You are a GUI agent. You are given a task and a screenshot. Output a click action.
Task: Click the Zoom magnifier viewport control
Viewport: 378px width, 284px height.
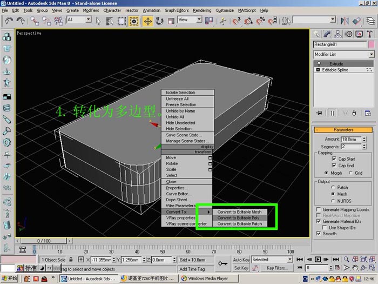coord(347,259)
